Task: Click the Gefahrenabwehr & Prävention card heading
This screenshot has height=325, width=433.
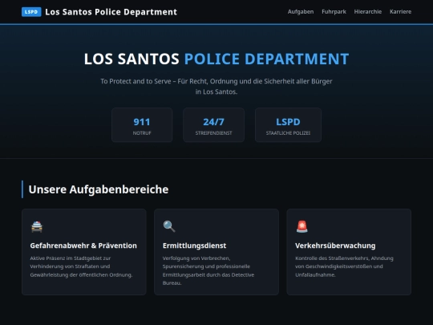Action: click(83, 246)
